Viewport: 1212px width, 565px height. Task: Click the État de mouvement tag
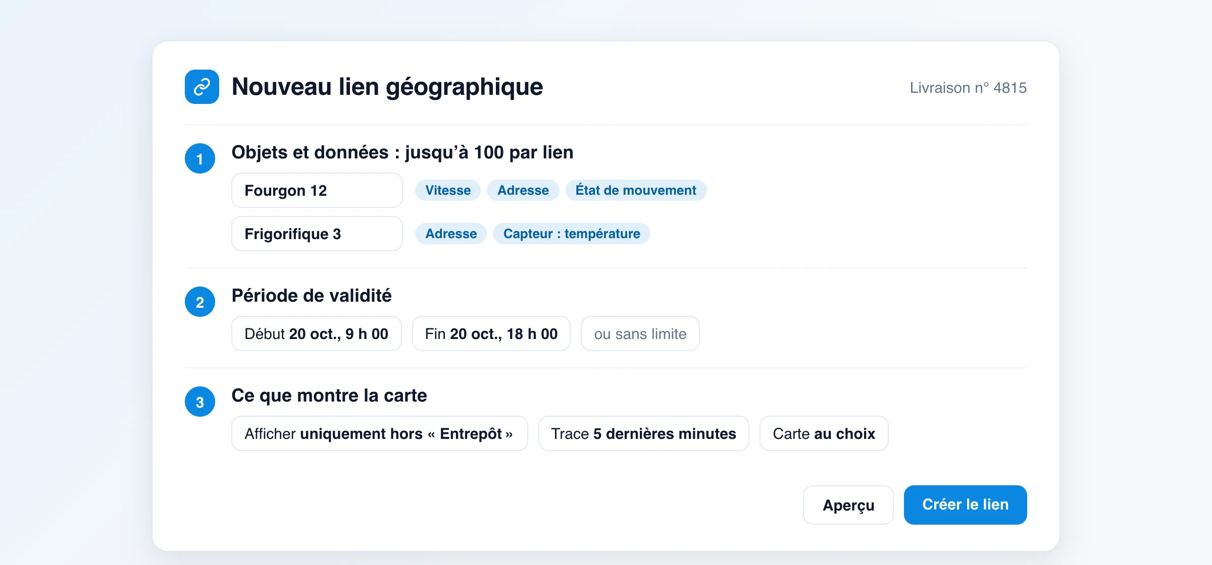click(636, 190)
